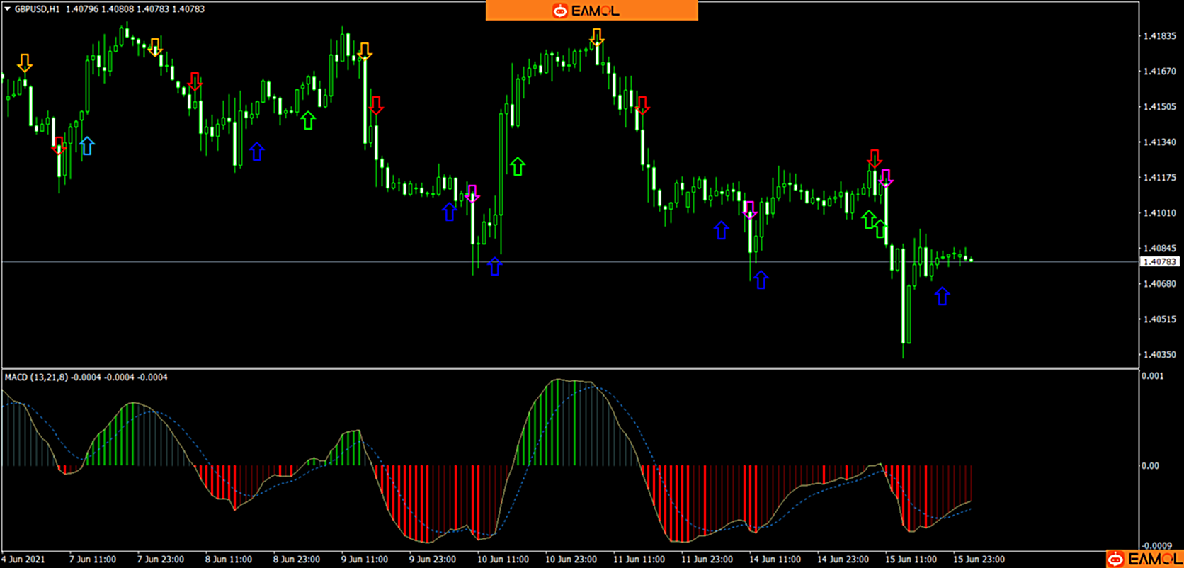Click the 1.41835 price scale label
The width and height of the screenshot is (1184, 568).
1159,36
